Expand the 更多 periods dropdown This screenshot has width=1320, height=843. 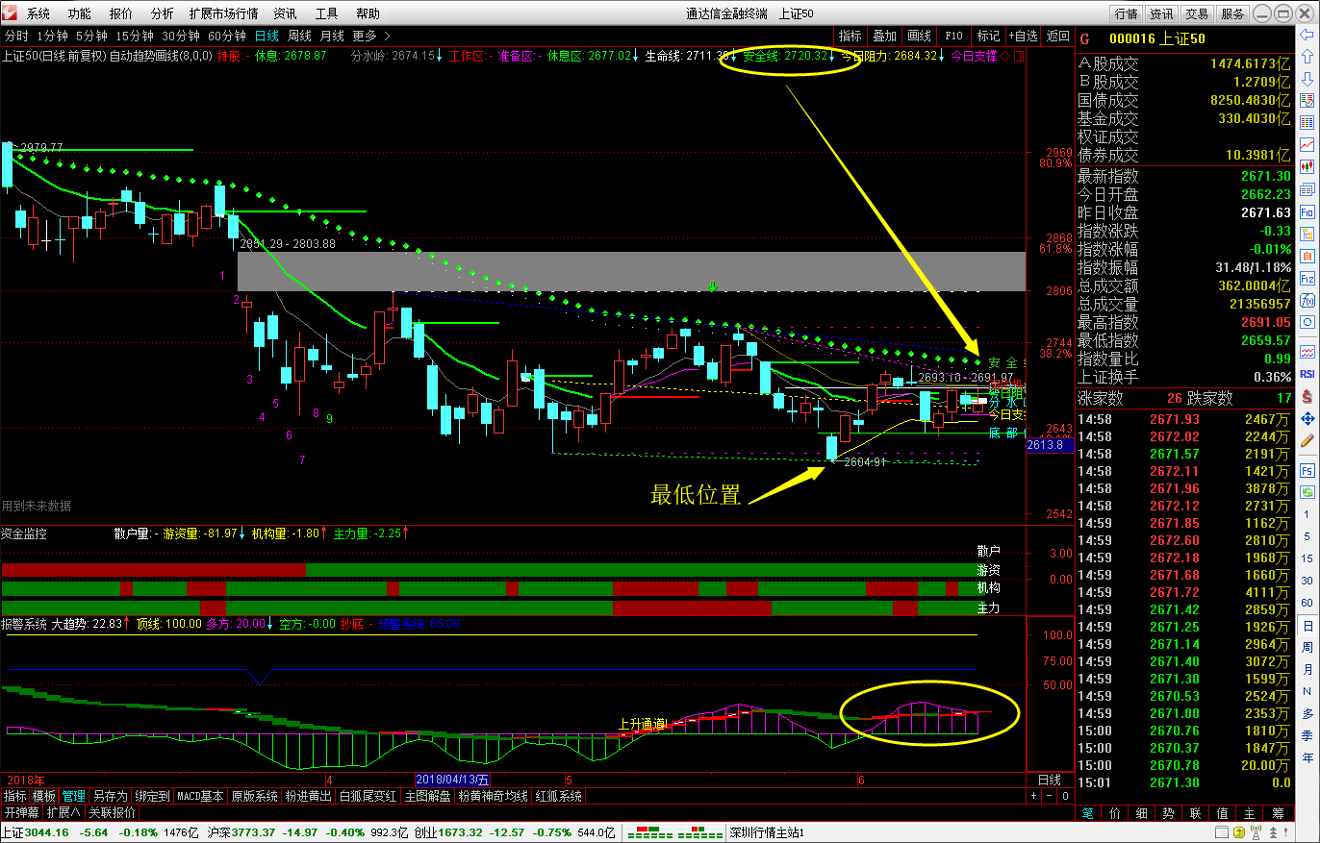[370, 36]
